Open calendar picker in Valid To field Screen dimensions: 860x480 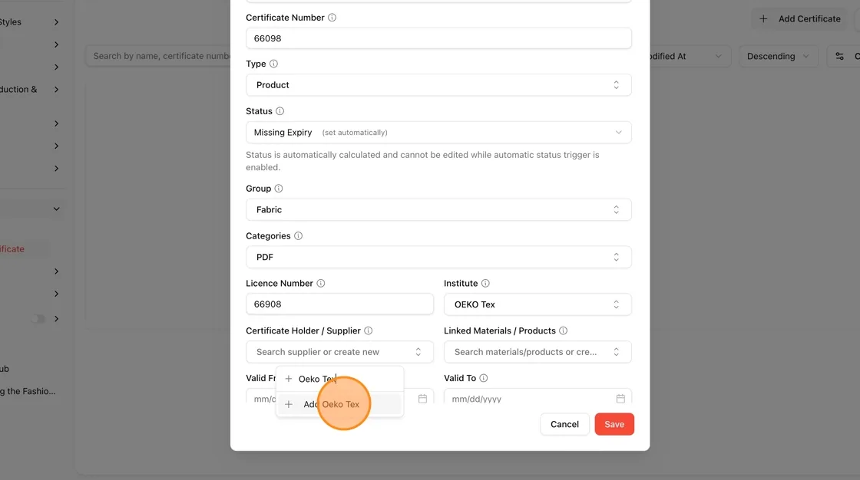tap(620, 399)
